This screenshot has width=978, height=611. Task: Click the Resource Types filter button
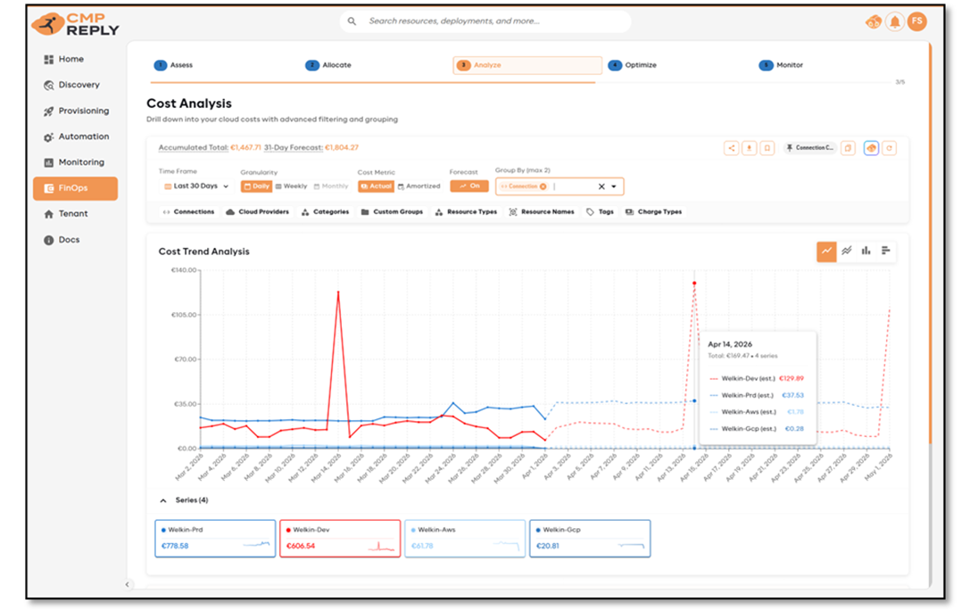(466, 212)
